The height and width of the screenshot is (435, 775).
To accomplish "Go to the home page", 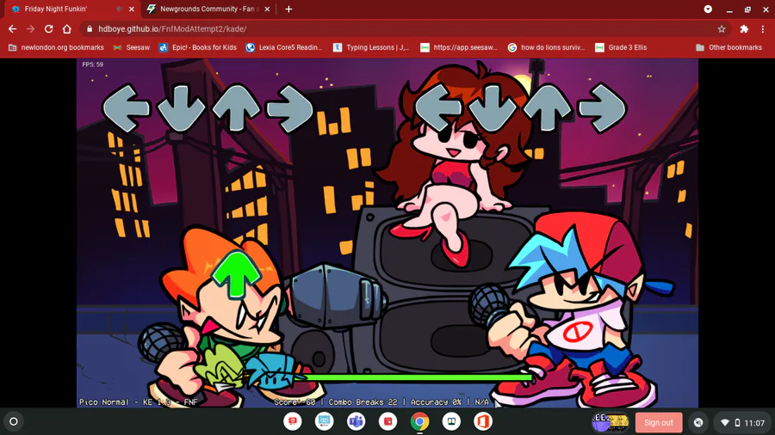I will point(66,29).
